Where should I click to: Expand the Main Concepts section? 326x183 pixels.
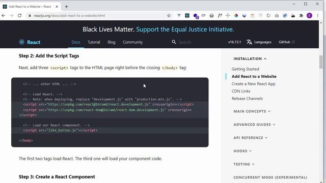252,111
